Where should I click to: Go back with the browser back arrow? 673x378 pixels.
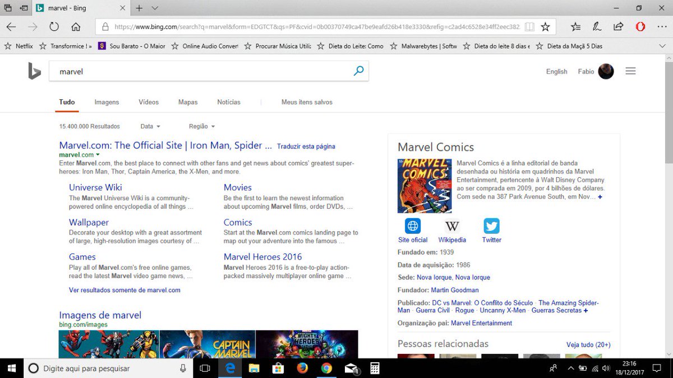[x=11, y=26]
